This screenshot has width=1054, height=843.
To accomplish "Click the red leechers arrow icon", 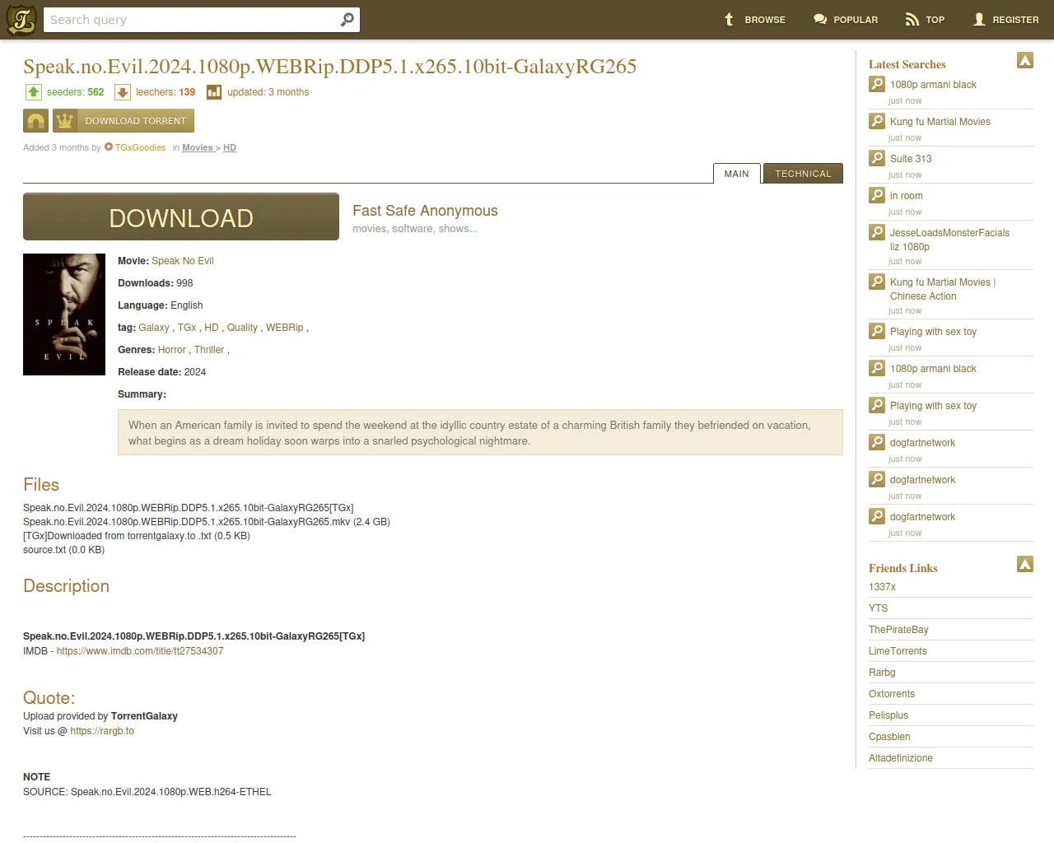I will pos(123,92).
